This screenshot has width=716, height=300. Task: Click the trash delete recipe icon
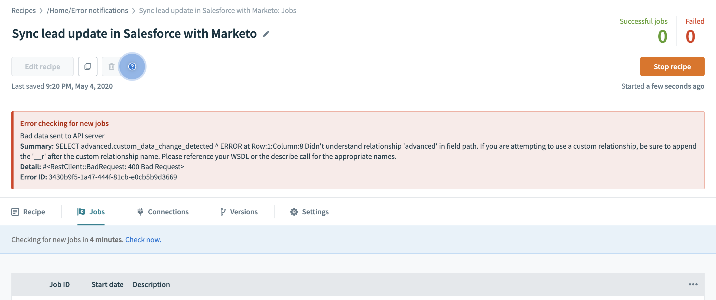(112, 66)
